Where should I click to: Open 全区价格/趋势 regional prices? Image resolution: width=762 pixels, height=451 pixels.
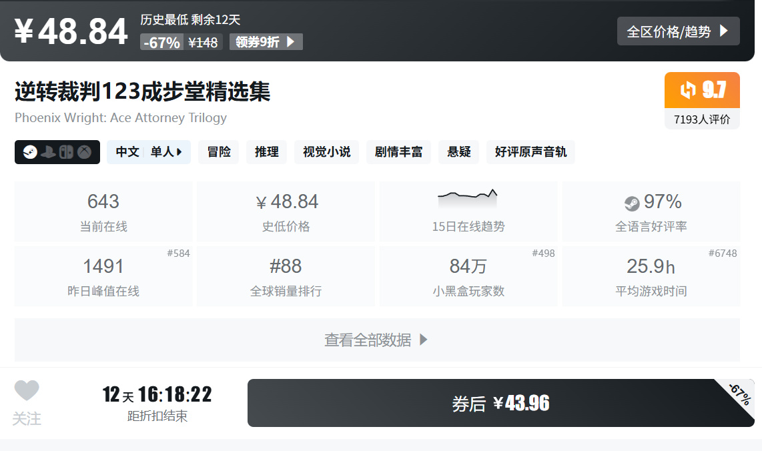pyautogui.click(x=679, y=31)
